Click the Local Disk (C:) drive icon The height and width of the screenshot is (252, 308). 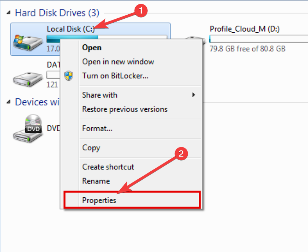[27, 41]
